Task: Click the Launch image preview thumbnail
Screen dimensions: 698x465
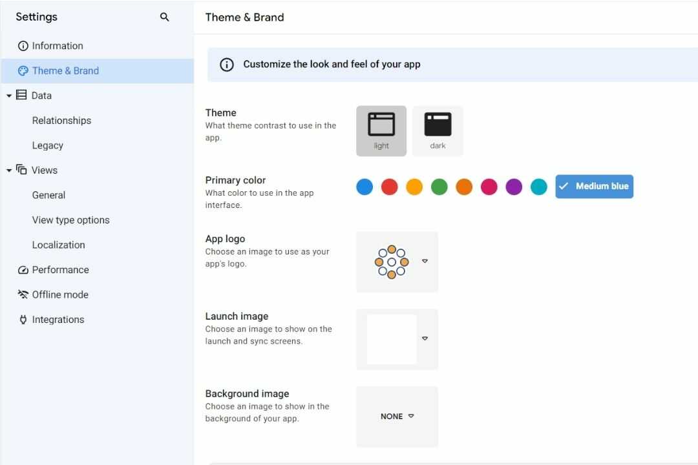Action: 392,339
